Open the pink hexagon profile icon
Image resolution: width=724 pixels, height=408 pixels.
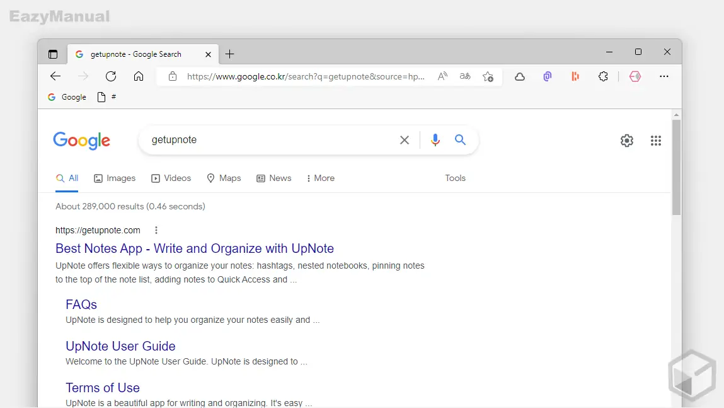635,77
